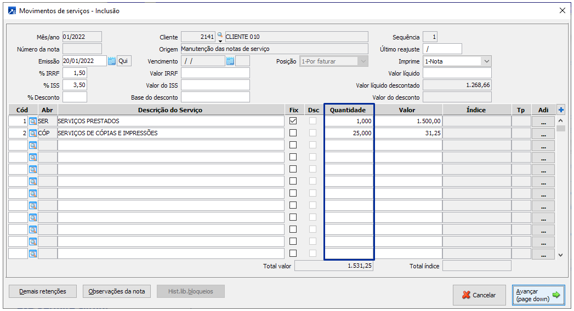Click the Número da nota field

point(82,49)
